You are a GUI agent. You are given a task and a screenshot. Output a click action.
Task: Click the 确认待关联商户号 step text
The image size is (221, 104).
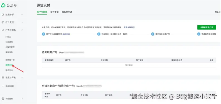click(x=163, y=34)
